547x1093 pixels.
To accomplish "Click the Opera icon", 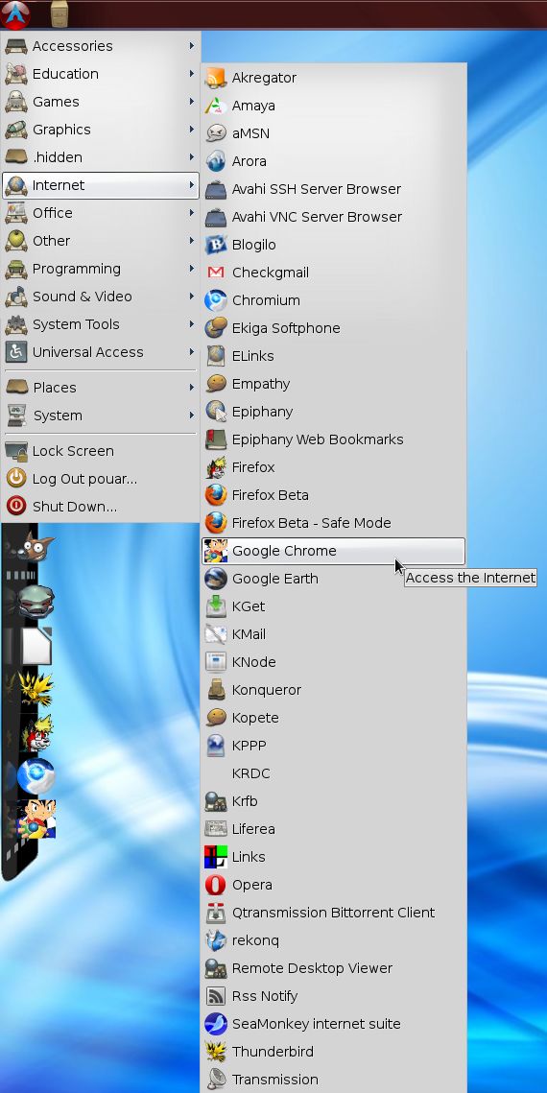I will (x=216, y=885).
